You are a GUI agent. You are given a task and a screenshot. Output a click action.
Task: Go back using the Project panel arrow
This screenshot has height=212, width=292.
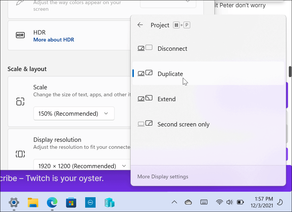[x=140, y=25]
